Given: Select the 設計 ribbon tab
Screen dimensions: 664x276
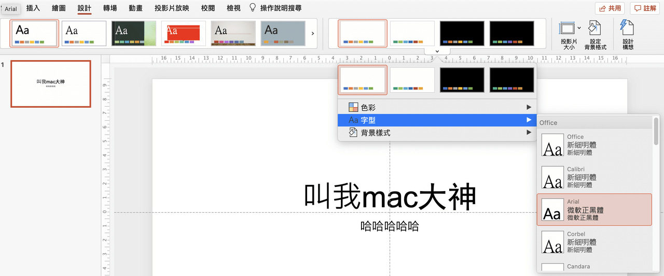Looking at the screenshot, I should coord(84,8).
